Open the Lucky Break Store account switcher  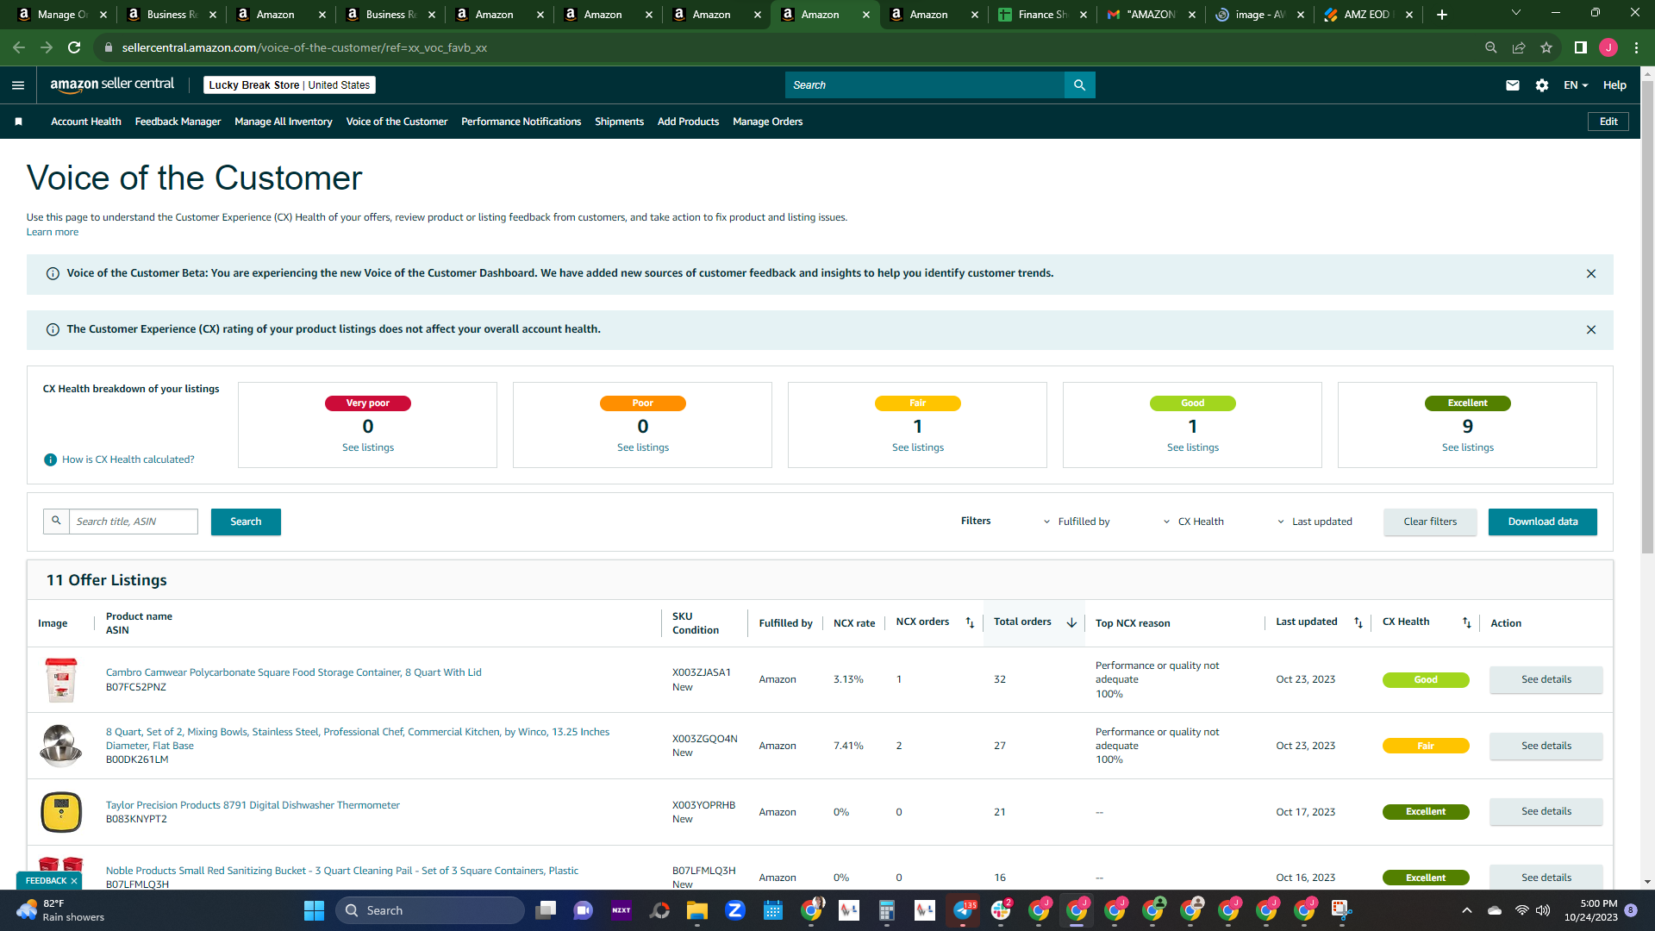[x=290, y=85]
